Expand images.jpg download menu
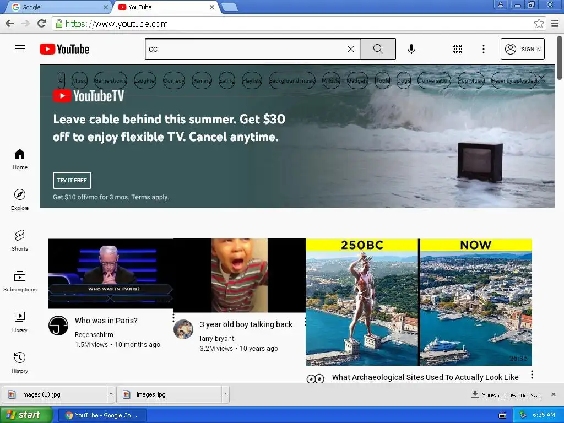Screen dimensions: 564x423 pos(225,394)
